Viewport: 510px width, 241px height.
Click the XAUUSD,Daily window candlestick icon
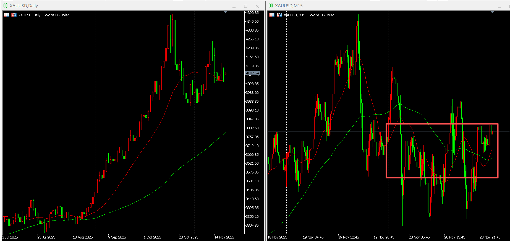pos(6,6)
